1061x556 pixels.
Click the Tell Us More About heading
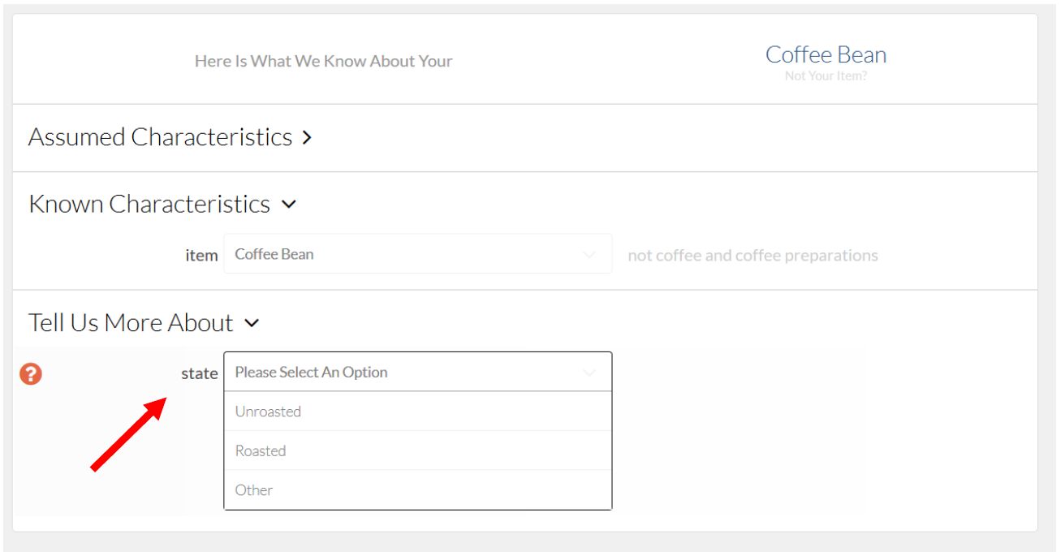coord(131,323)
